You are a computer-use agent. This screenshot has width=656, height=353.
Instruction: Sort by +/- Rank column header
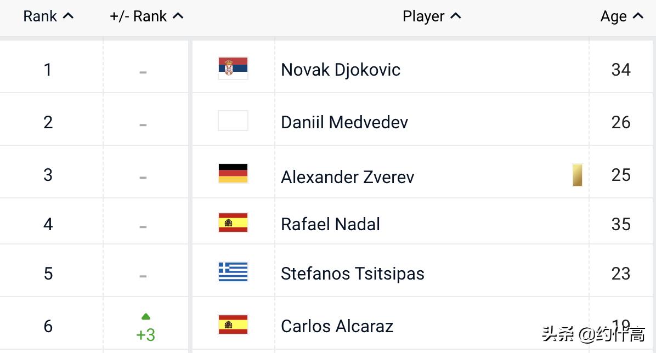tap(146, 16)
